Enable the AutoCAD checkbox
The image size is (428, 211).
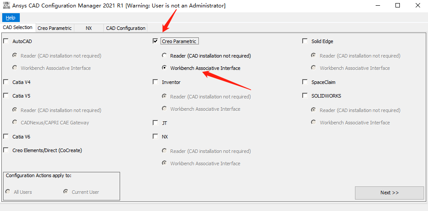coord(6,41)
